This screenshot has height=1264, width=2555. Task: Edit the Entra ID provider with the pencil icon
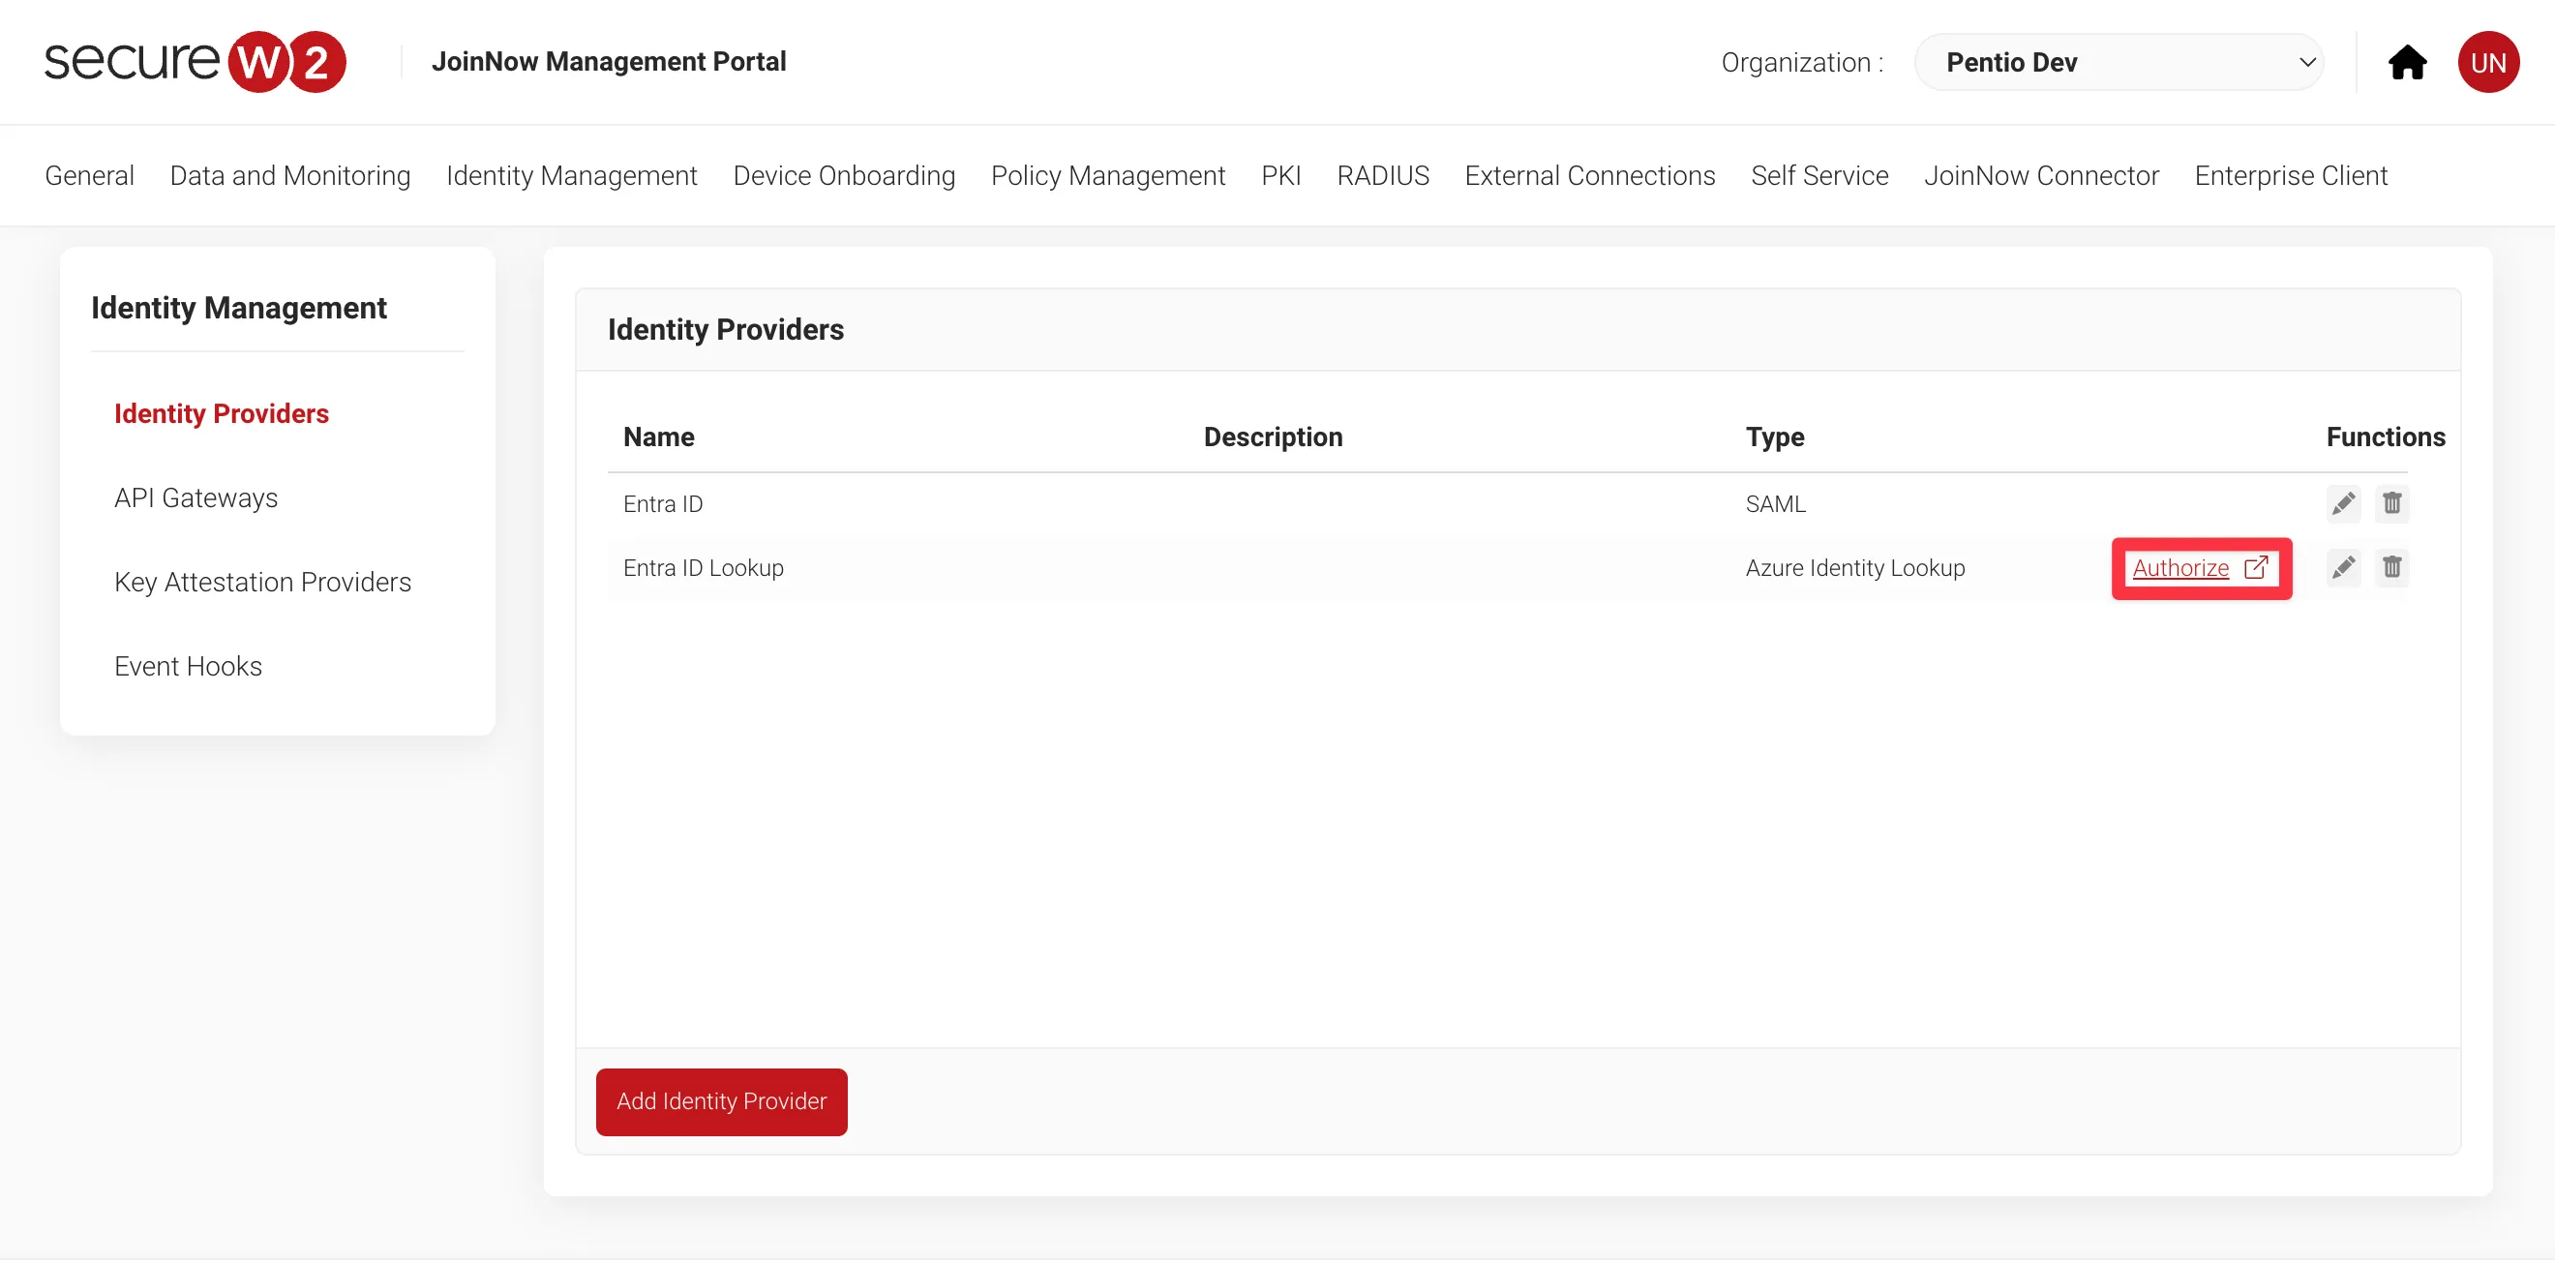tap(2343, 504)
